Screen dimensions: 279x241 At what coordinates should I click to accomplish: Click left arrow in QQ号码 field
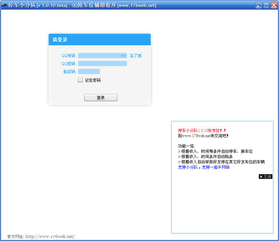pyautogui.click(x=122, y=56)
